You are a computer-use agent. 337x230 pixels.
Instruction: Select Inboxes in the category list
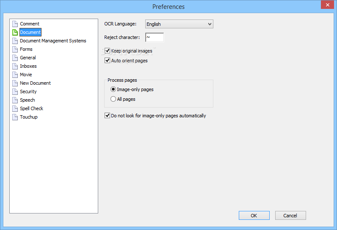(28, 66)
